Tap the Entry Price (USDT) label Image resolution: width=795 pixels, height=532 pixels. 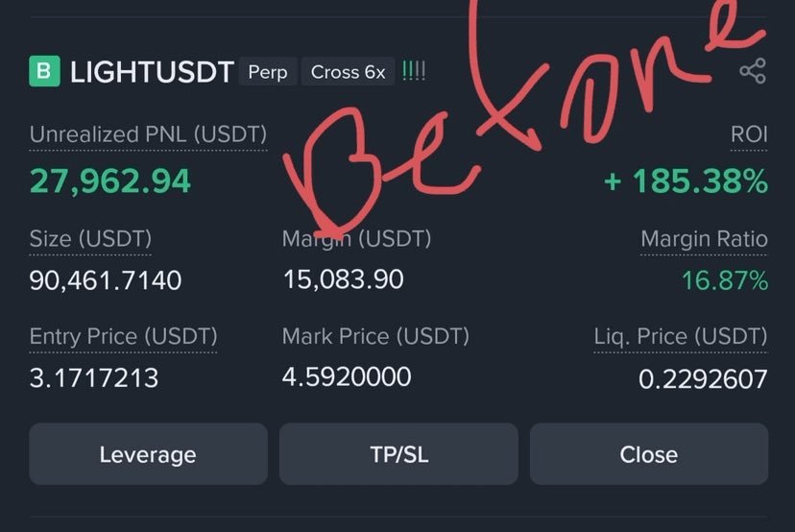tap(123, 337)
